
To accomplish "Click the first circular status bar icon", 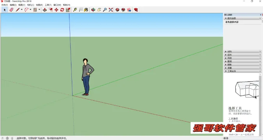I will click(3, 138).
